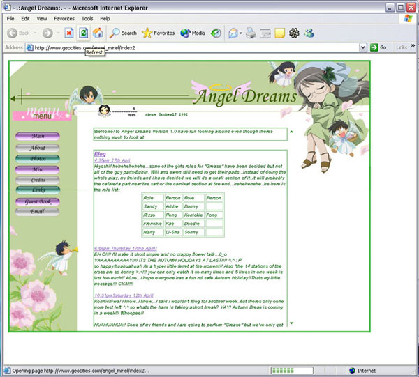Click the 'Sandy' table cell

(x=153, y=206)
